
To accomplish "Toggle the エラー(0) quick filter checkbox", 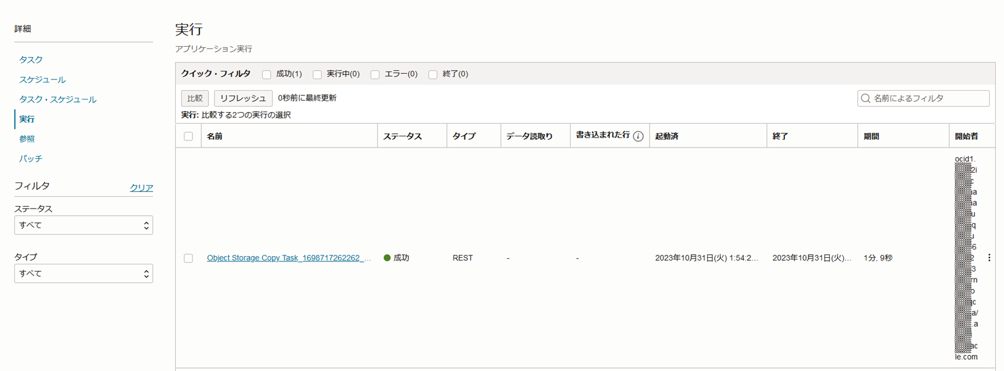I will coord(375,75).
